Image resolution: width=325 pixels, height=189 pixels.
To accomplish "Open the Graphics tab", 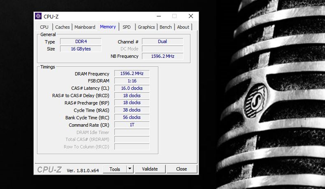I will click(x=146, y=27).
